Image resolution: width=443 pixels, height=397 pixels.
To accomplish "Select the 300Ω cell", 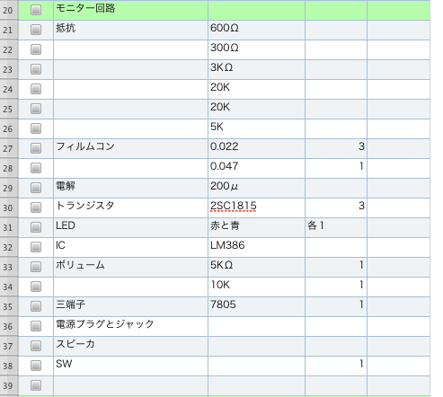I will (x=256, y=49).
